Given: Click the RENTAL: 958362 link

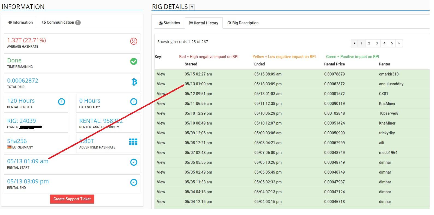Looking at the screenshot, I should point(101,121).
